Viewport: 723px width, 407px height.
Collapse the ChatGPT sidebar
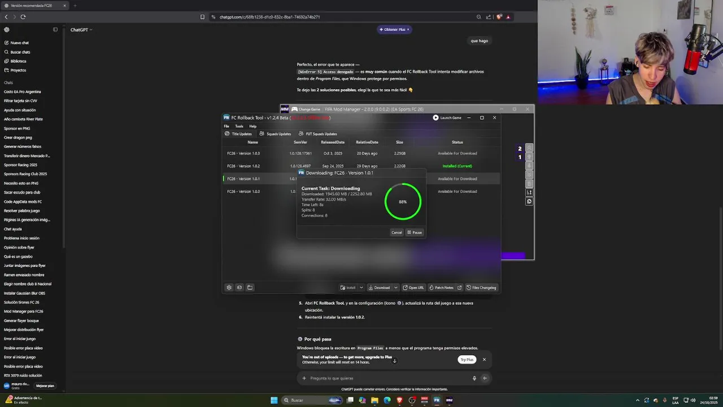(55, 29)
